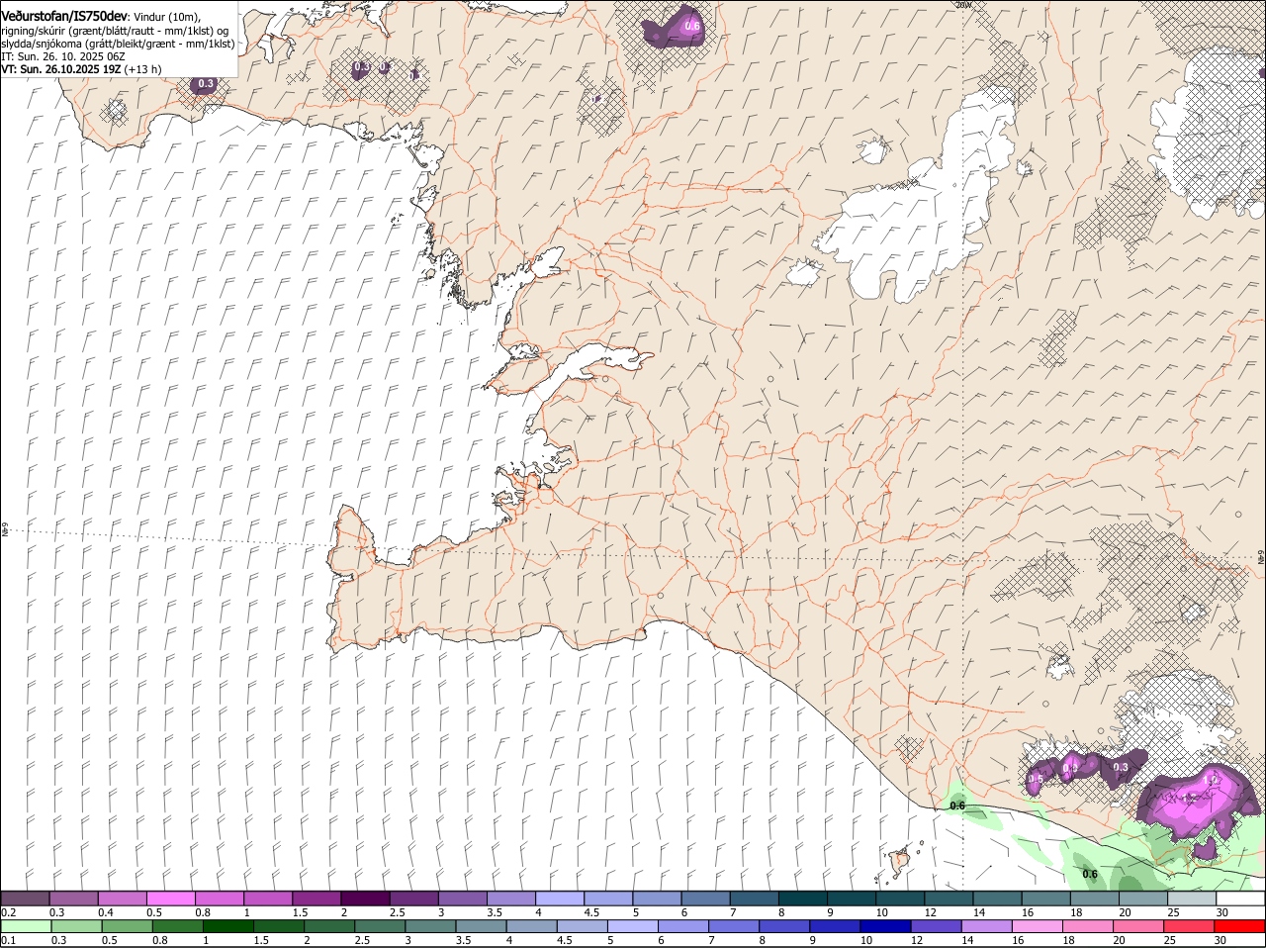Click the 'VT: Sun. 26.10.2025 19Z' valid-time line
The height and width of the screenshot is (948, 1266).
81,69
